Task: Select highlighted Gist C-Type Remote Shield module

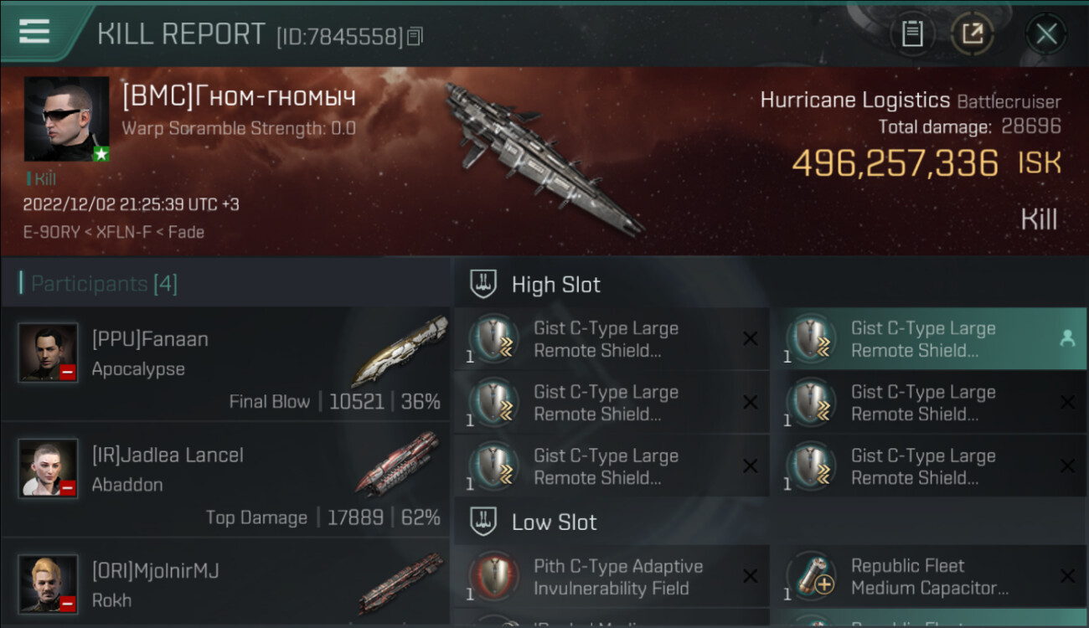Action: click(x=928, y=338)
